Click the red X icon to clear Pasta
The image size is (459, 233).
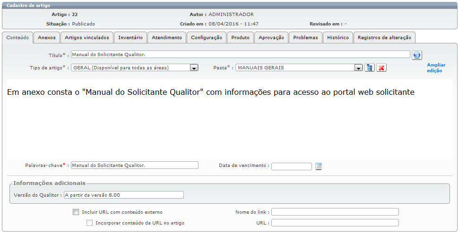381,68
